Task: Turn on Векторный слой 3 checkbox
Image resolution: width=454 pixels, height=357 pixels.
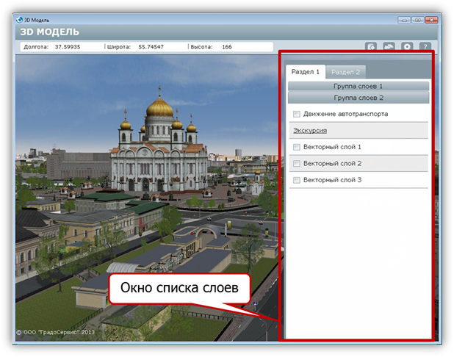Action: [297, 180]
